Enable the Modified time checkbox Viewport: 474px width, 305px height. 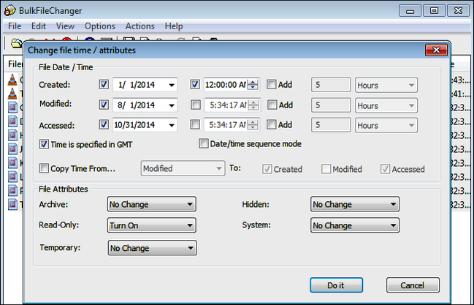point(196,105)
